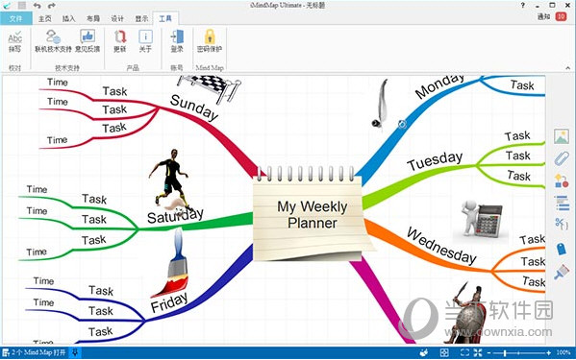Select the Saturday branch label
This screenshot has width=576, height=360.
pyautogui.click(x=175, y=216)
